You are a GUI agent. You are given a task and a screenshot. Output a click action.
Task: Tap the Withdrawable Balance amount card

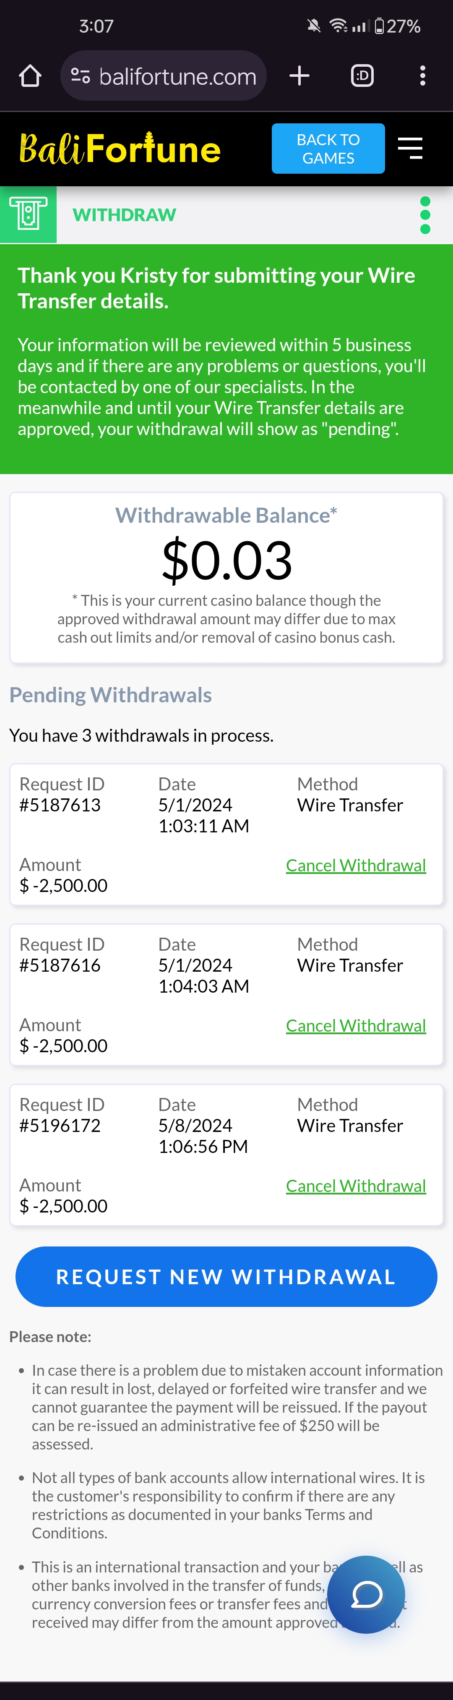pyautogui.click(x=226, y=577)
